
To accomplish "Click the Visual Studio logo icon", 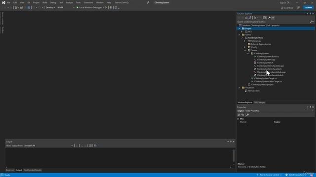I will (3, 2).
